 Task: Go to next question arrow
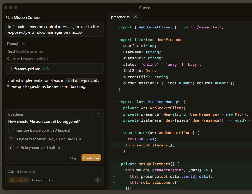tap(99, 114)
